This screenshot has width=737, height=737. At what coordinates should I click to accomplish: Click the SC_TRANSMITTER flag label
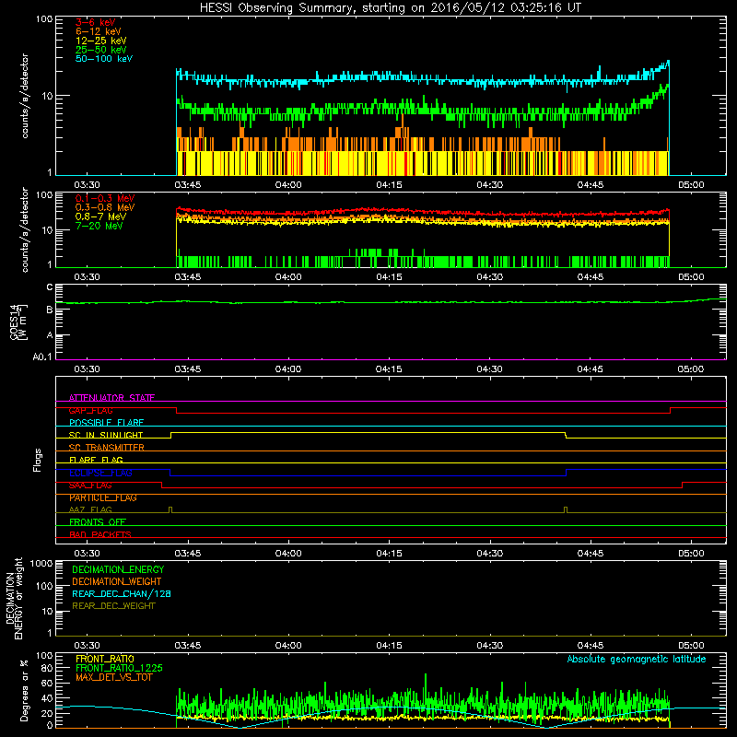pos(107,448)
